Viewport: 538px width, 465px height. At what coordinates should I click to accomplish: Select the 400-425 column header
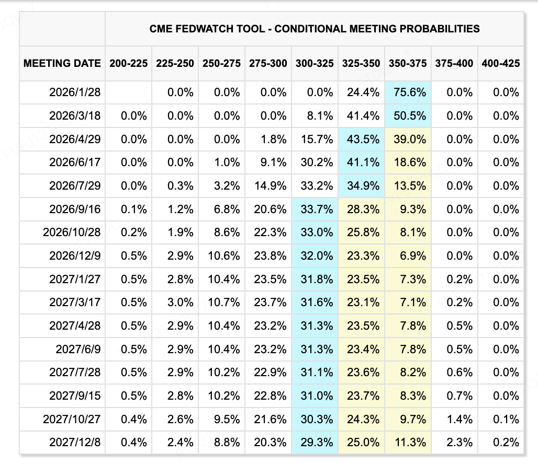[501, 63]
